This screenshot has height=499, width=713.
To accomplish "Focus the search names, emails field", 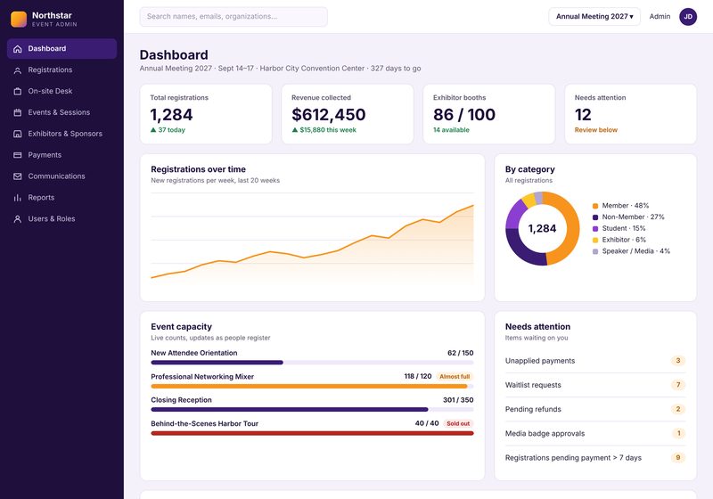I will pos(234,16).
